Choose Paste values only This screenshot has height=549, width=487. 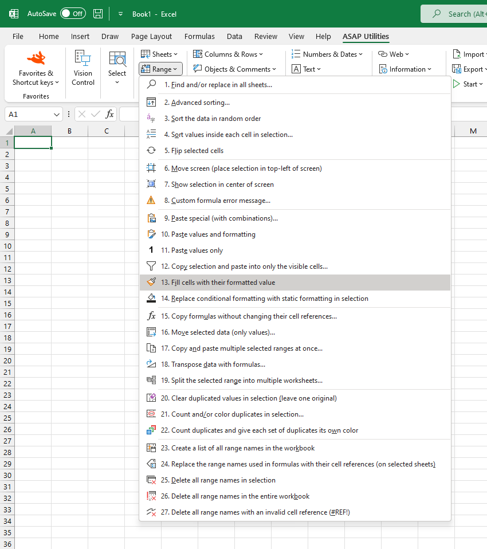tap(295, 250)
